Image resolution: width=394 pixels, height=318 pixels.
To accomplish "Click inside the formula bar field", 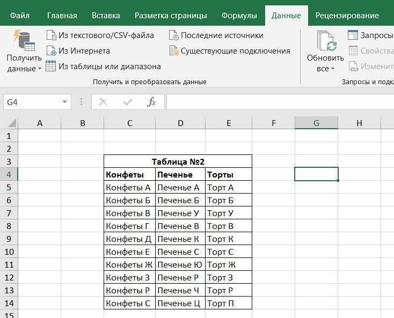I will click(279, 102).
